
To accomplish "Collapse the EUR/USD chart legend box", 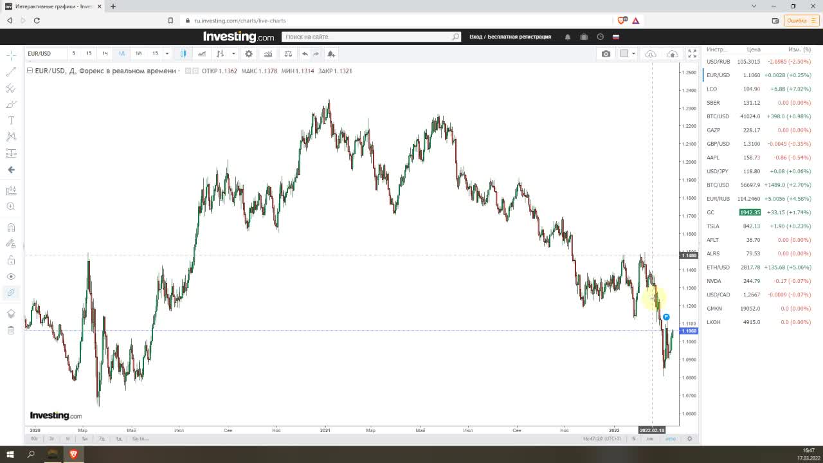I will coord(30,71).
